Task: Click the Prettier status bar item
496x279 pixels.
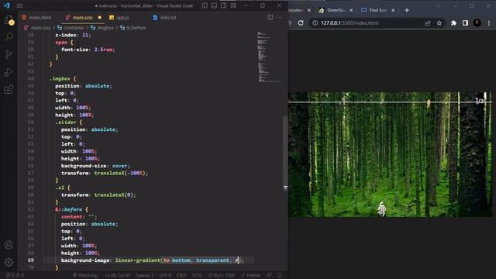Action: [x=250, y=275]
